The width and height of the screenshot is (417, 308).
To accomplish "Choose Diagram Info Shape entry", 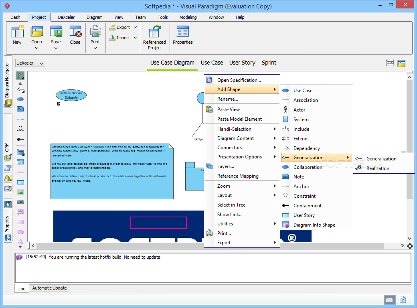I will click(x=317, y=225).
